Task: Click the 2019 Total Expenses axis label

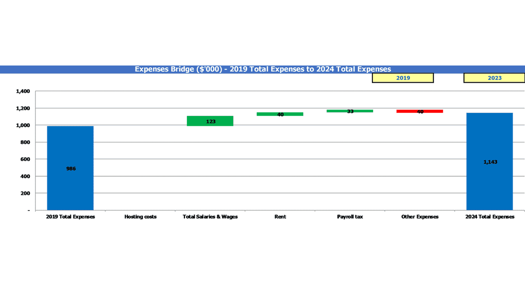Action: coord(70,217)
